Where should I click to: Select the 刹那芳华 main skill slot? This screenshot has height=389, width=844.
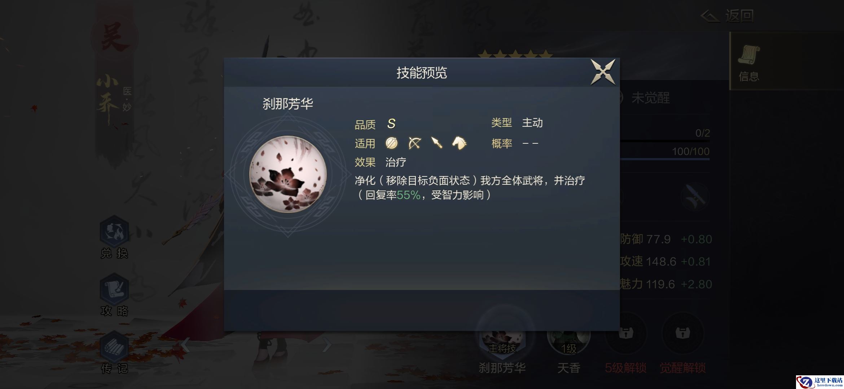[502, 339]
